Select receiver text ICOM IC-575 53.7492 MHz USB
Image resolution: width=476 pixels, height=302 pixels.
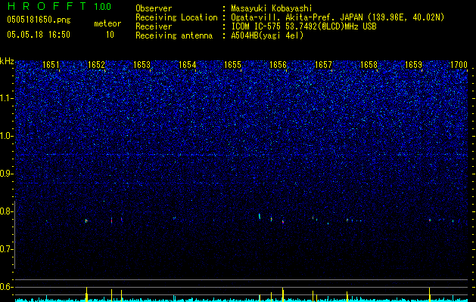pos(303,26)
